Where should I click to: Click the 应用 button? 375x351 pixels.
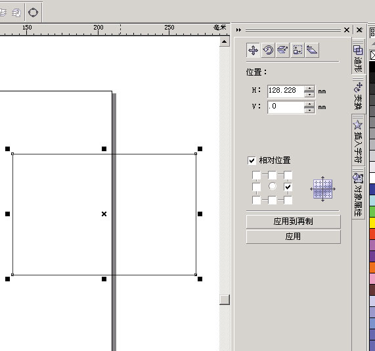pos(293,237)
